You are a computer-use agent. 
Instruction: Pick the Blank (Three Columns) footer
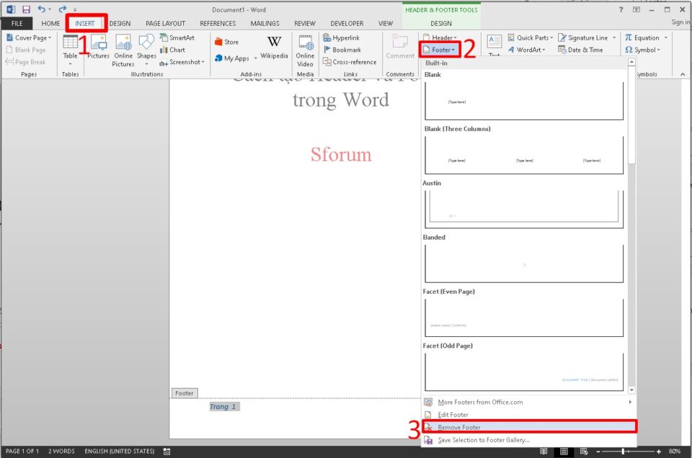(x=525, y=153)
